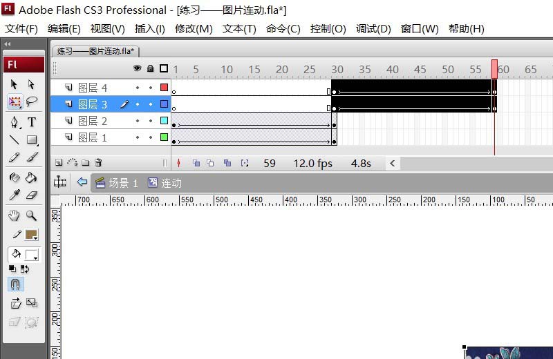Select the Selection (arrow) tool

pyautogui.click(x=14, y=84)
